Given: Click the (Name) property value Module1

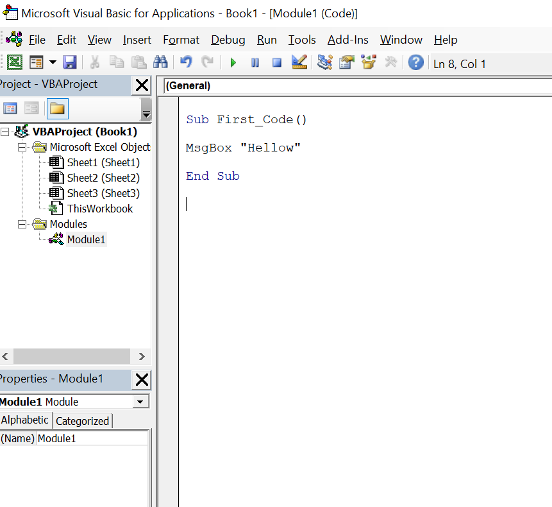Looking at the screenshot, I should point(92,438).
